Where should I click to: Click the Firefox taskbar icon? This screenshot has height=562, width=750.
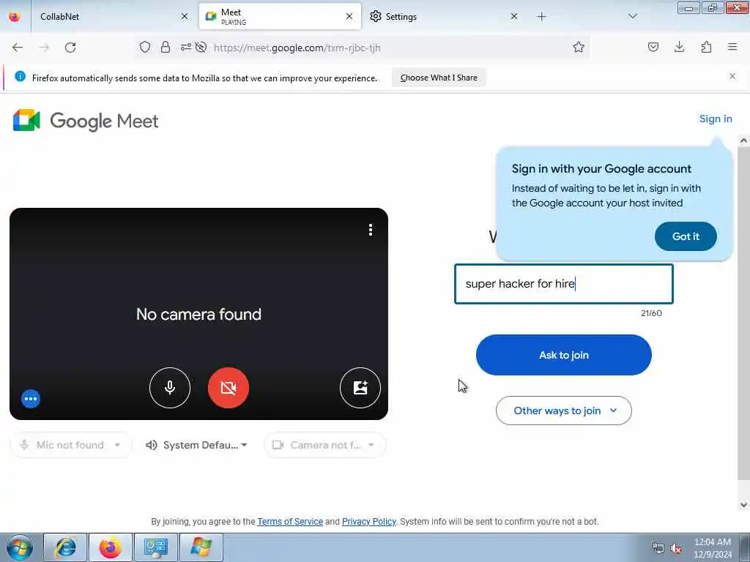(111, 547)
